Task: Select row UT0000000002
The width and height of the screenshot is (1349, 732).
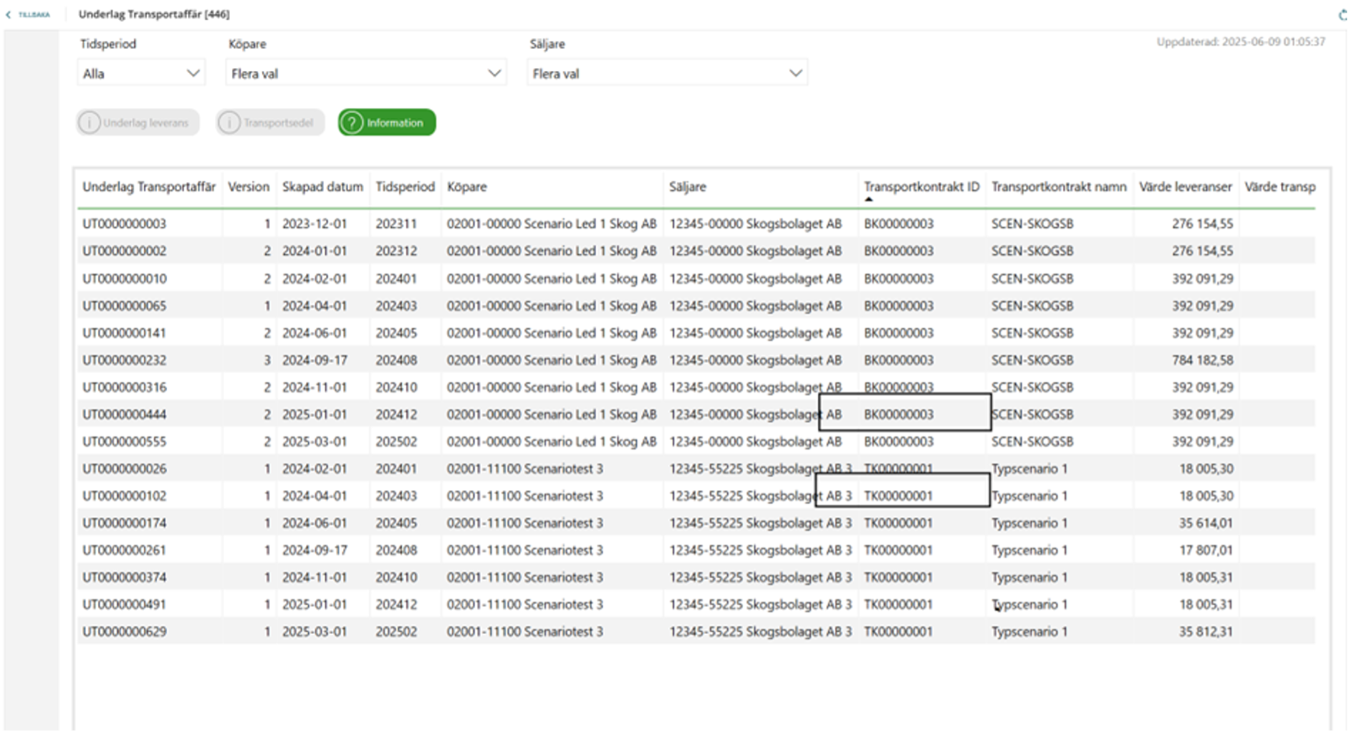Action: [x=696, y=251]
